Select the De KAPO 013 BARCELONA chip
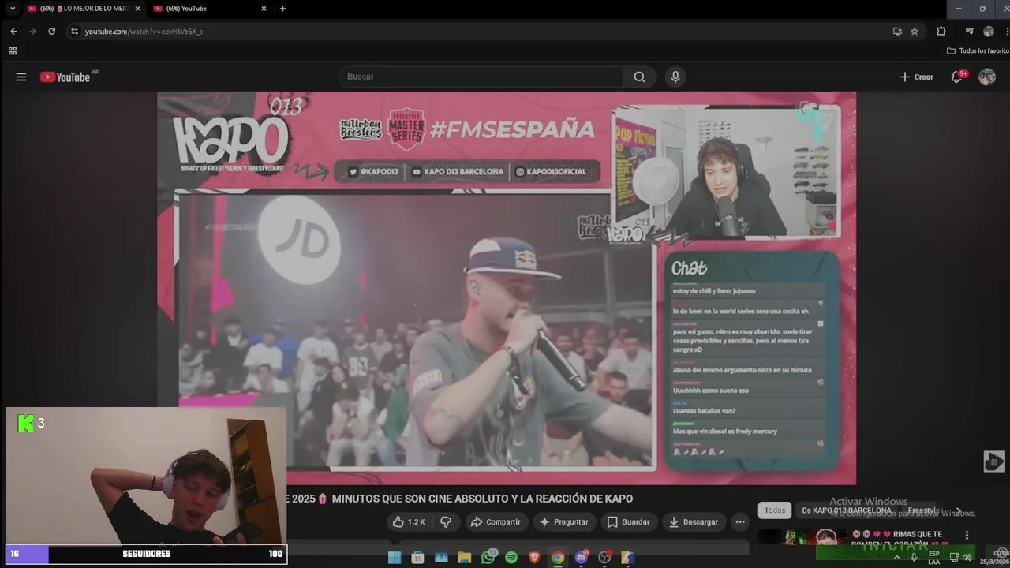Image resolution: width=1010 pixels, height=568 pixels. pos(846,510)
